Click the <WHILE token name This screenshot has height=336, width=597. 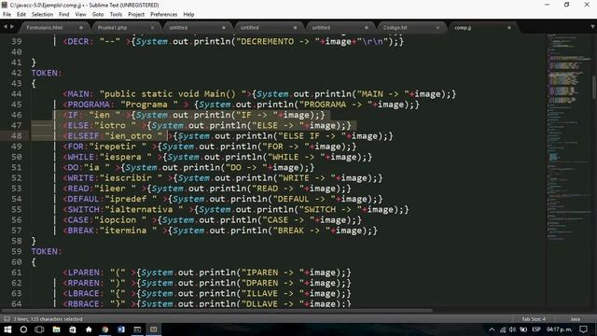[78, 157]
